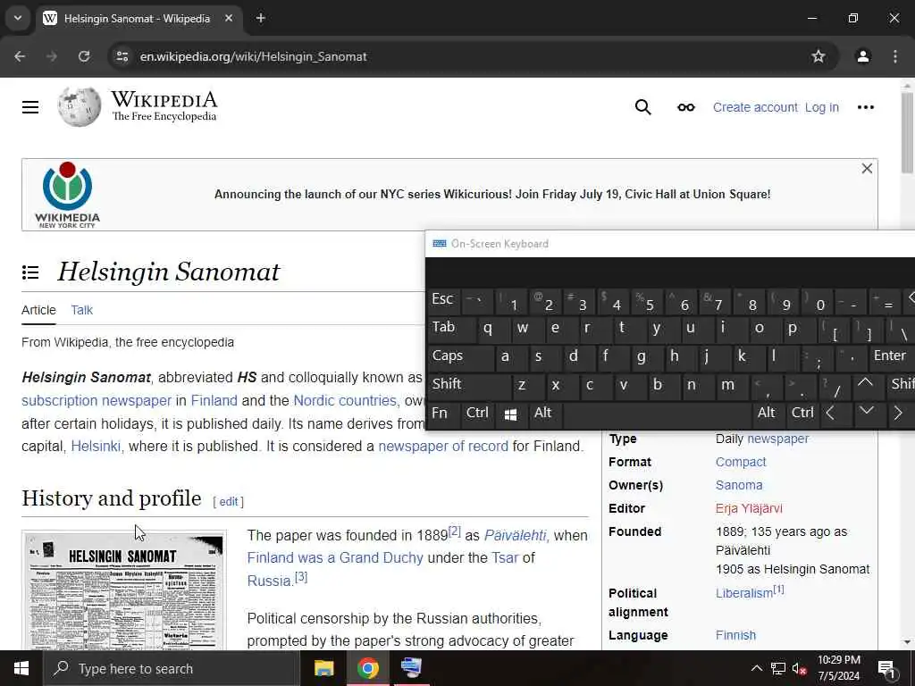This screenshot has width=915, height=686.
Task: Bookmark this page with the star icon
Action: 818,56
